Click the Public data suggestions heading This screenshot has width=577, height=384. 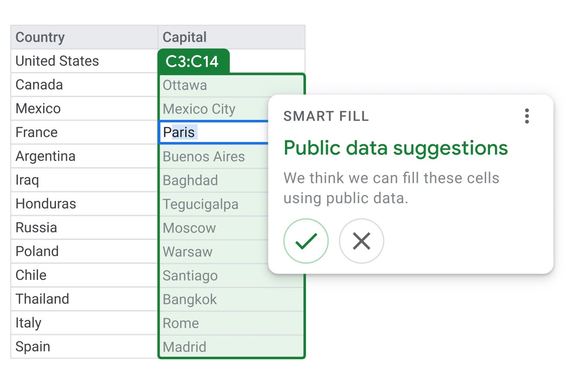pyautogui.click(x=396, y=148)
